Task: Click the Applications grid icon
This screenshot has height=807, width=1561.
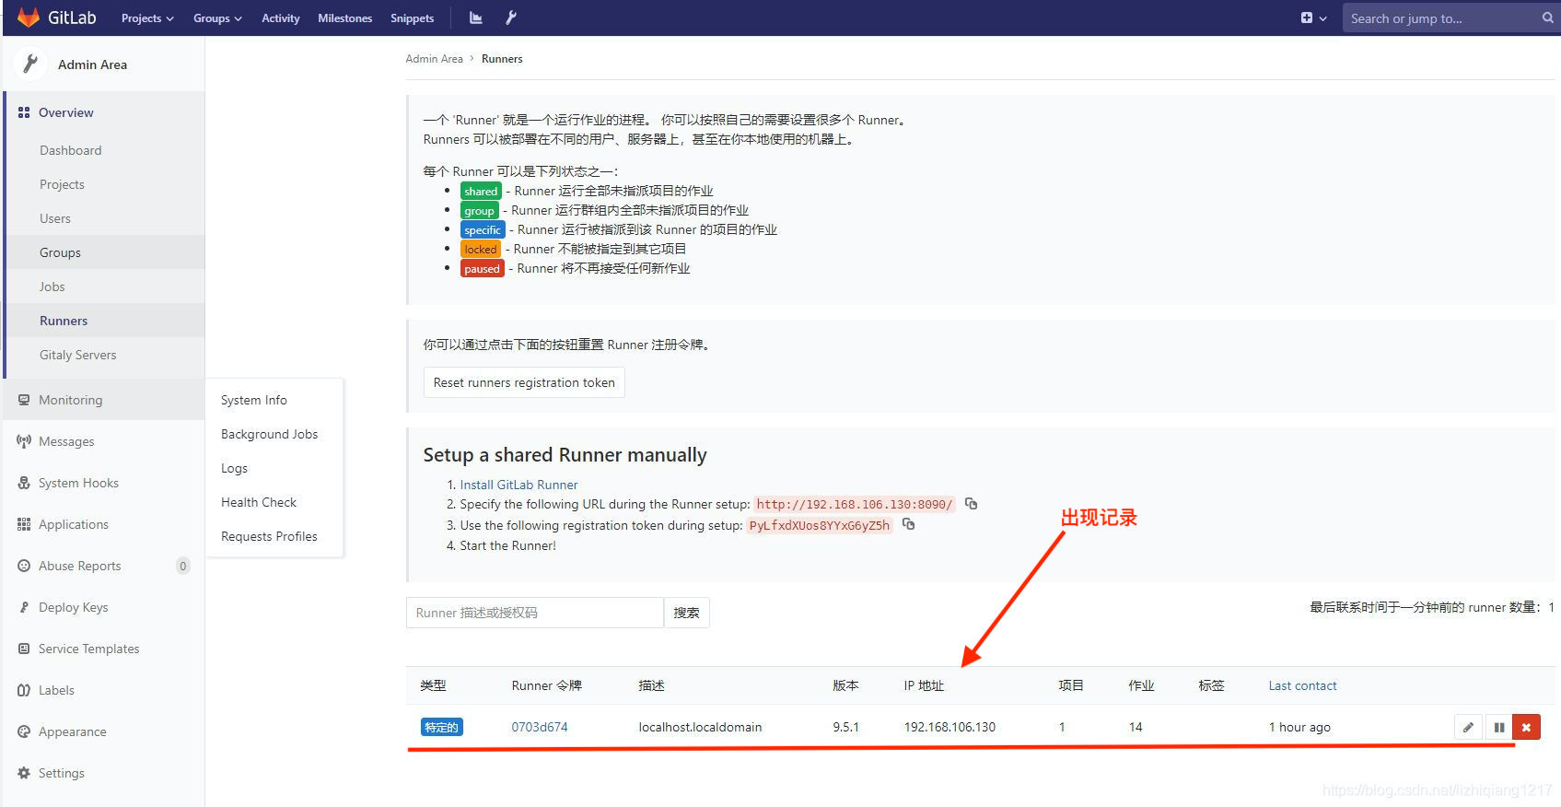Action: click(x=24, y=524)
